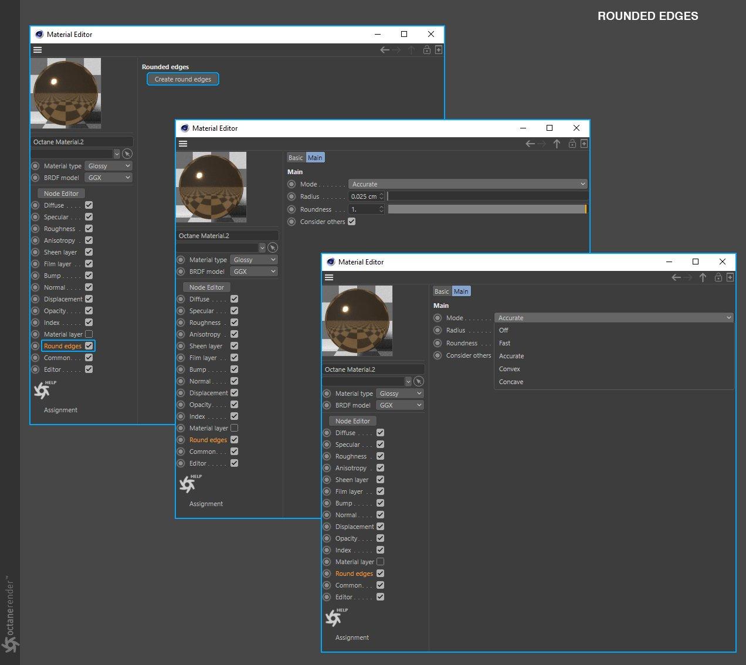Click material name field in front editor
The height and width of the screenshot is (665, 746).
click(x=374, y=369)
